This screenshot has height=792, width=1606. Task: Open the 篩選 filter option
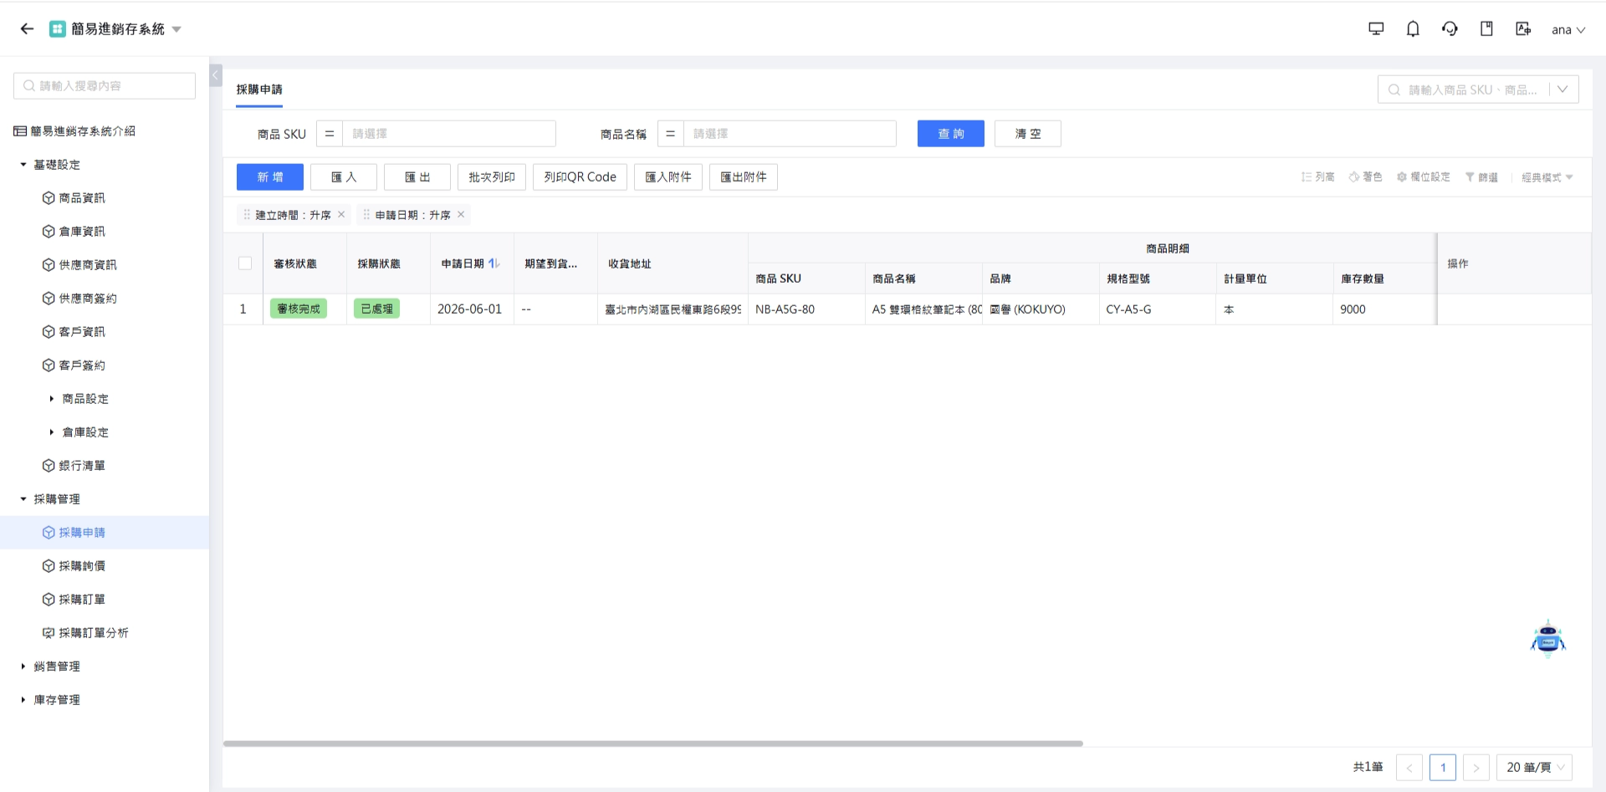[1481, 177]
